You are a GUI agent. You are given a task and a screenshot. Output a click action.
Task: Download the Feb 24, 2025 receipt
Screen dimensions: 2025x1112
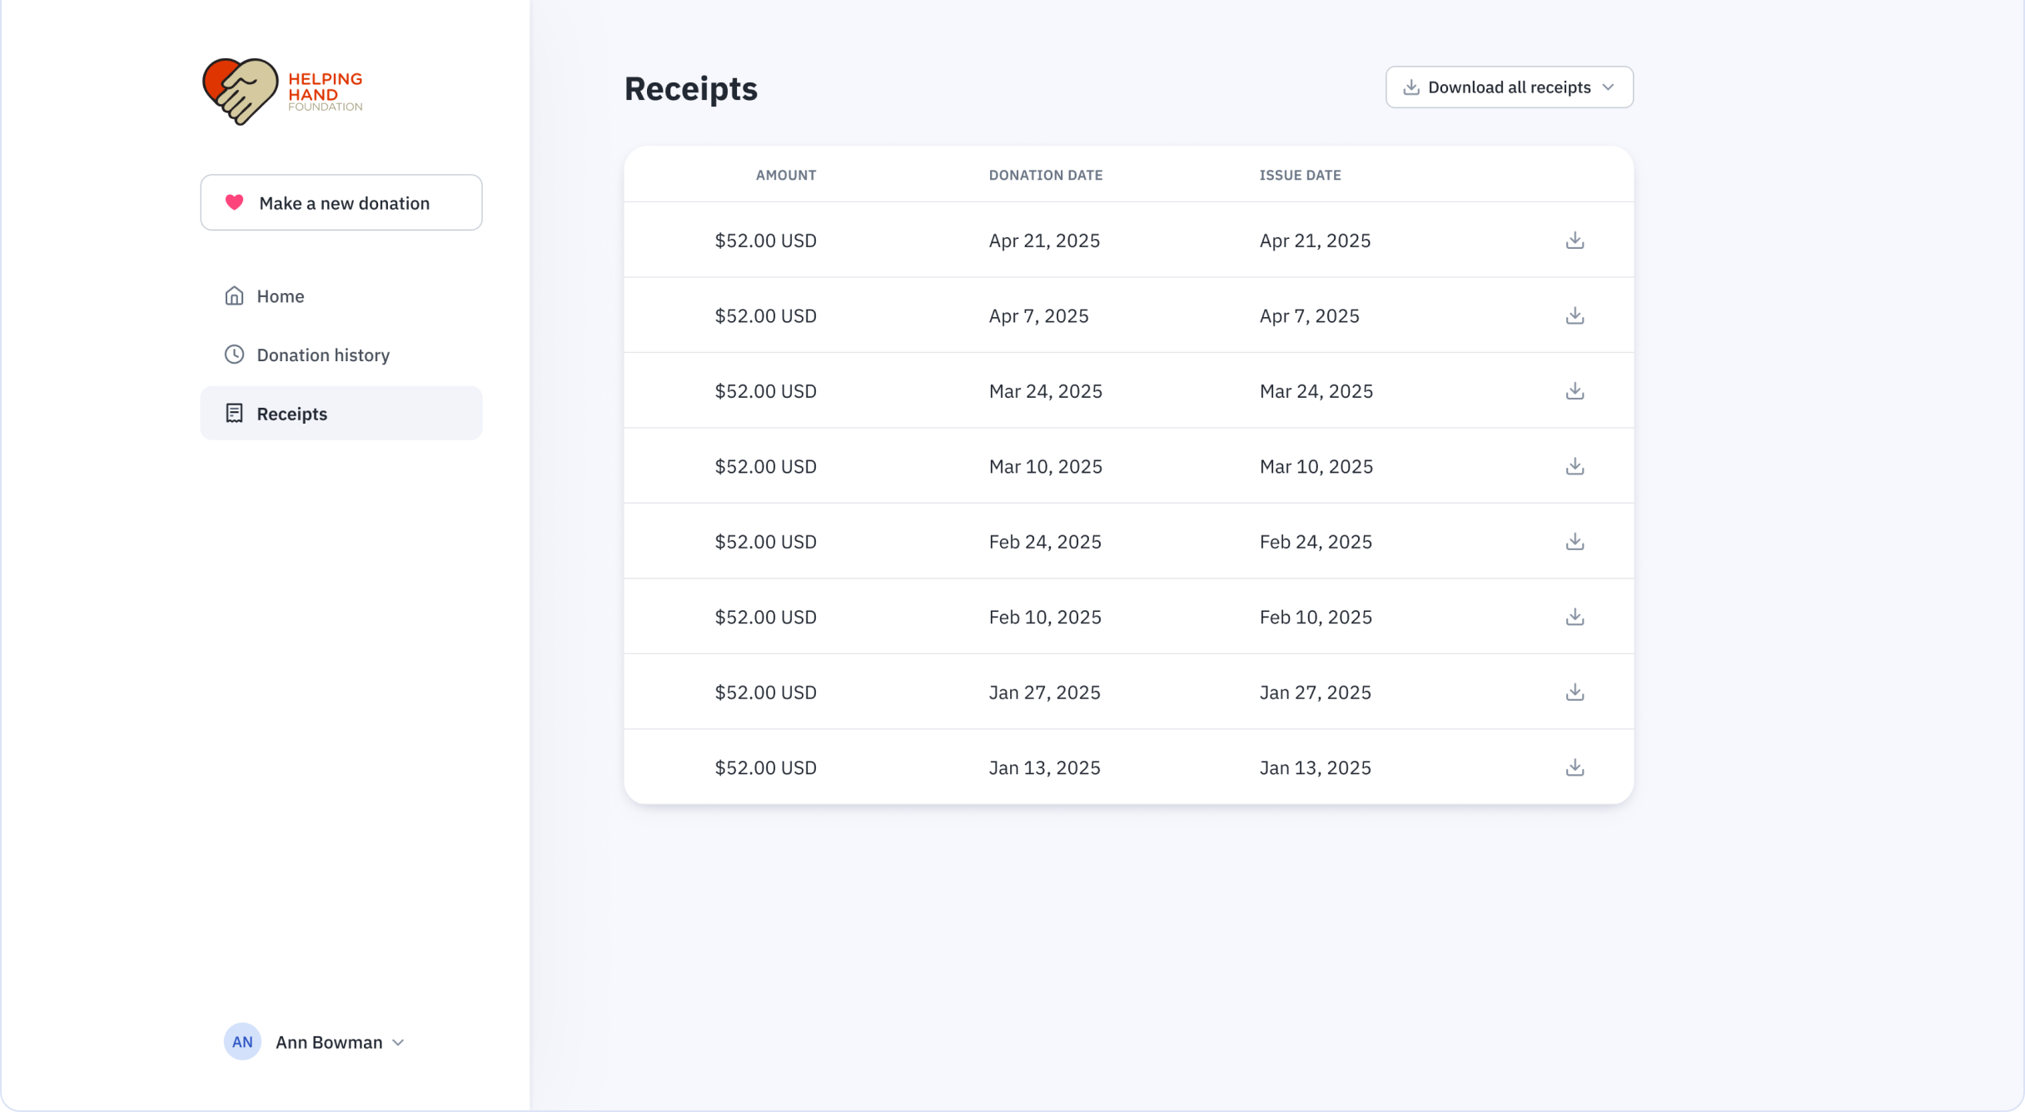pos(1574,542)
